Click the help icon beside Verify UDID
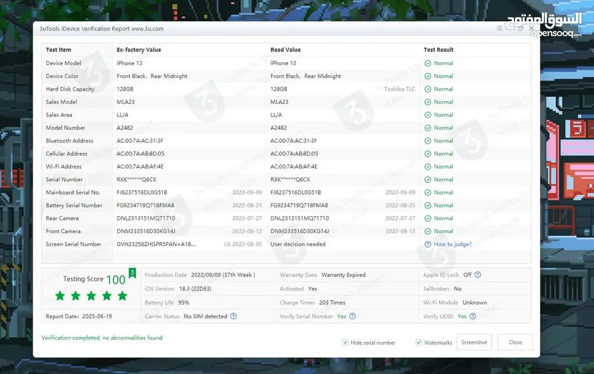Screen dimensions: 594x374 (x=473, y=316)
